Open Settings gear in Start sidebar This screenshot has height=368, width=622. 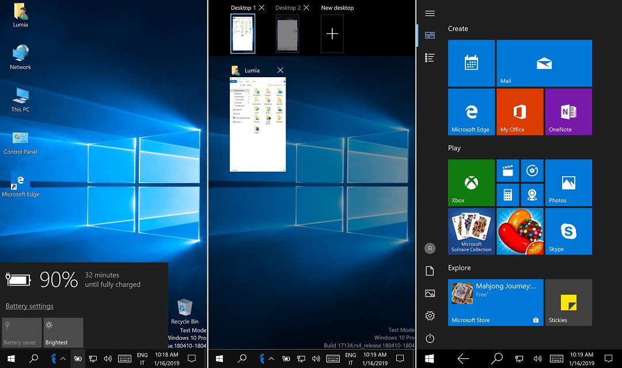click(430, 316)
